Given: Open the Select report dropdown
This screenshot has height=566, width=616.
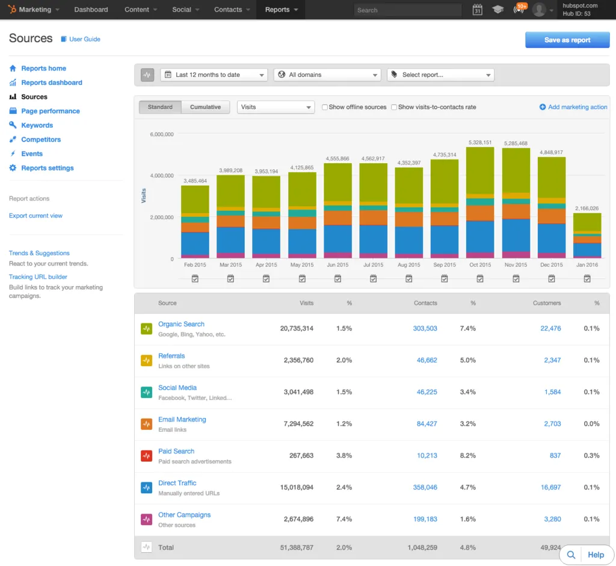Looking at the screenshot, I should coord(440,75).
